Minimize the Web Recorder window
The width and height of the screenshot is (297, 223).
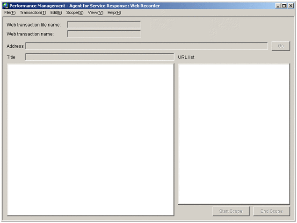278,6
